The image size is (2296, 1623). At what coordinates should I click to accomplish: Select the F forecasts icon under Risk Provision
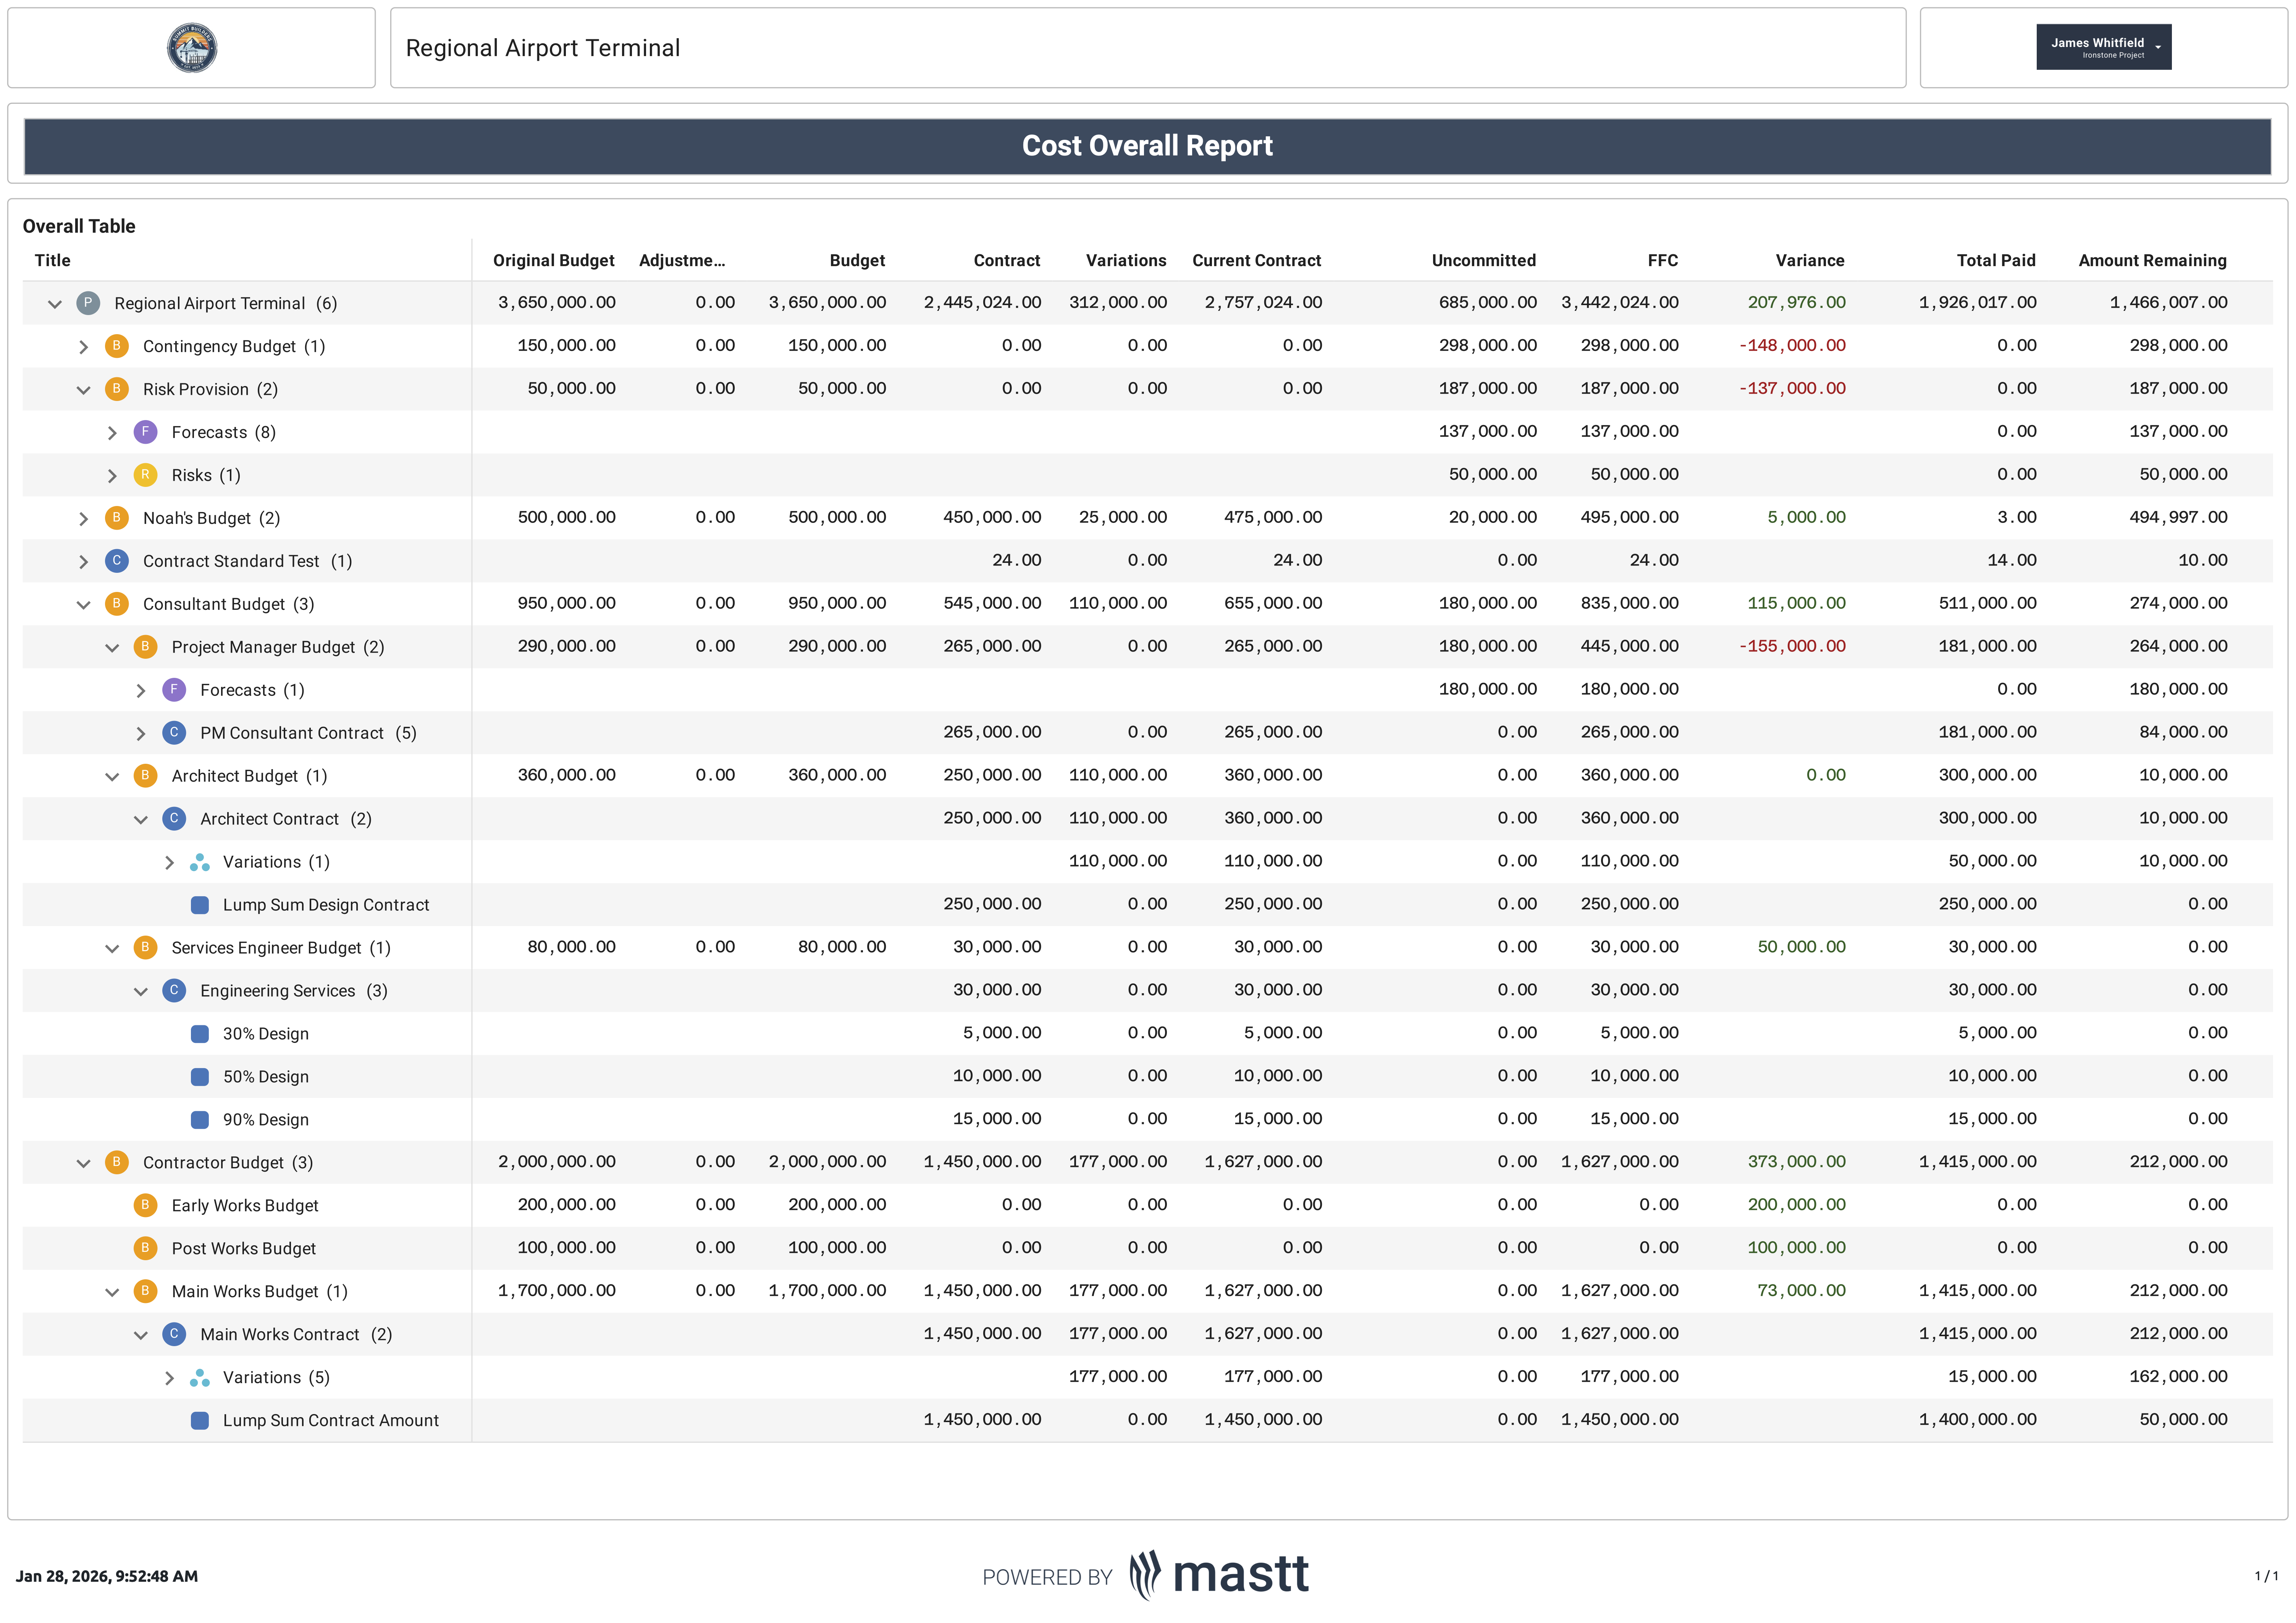pyautogui.click(x=145, y=432)
